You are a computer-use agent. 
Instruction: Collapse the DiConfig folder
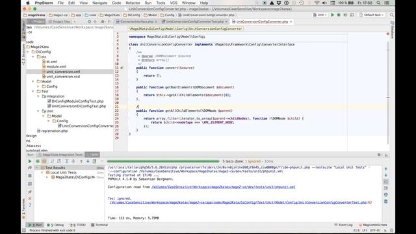coord(28,52)
